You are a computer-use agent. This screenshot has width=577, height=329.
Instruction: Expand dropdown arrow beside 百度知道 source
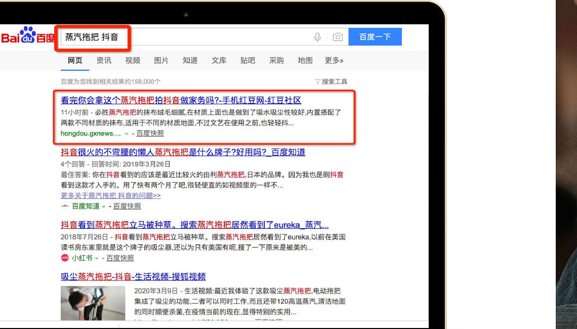coord(104,207)
